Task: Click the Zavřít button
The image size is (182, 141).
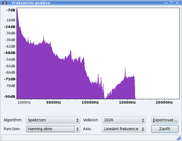Action: click(x=165, y=129)
